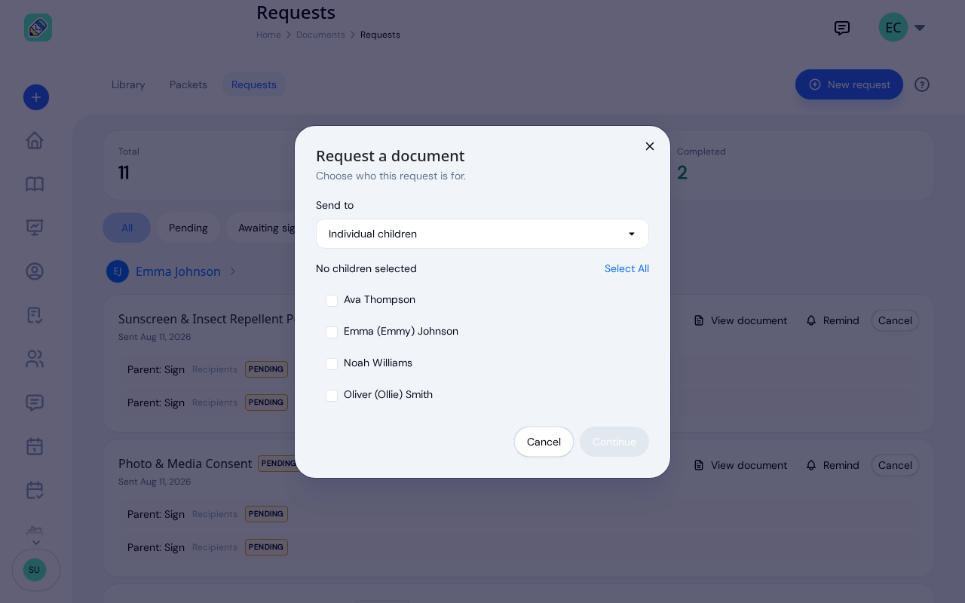Click the Home breadcrumb link
The image size is (965, 603).
[x=268, y=35]
